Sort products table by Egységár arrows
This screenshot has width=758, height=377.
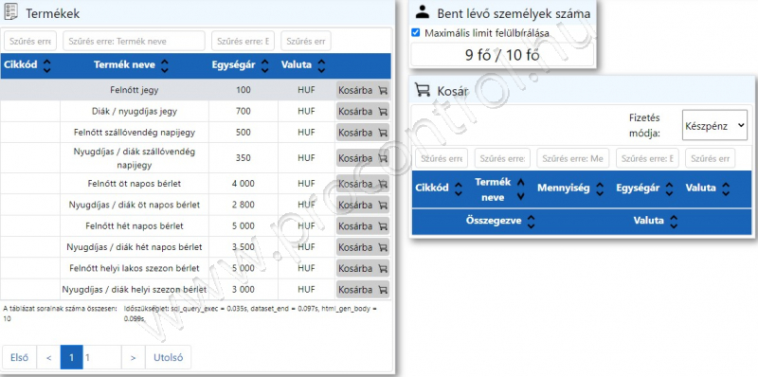pyautogui.click(x=264, y=65)
